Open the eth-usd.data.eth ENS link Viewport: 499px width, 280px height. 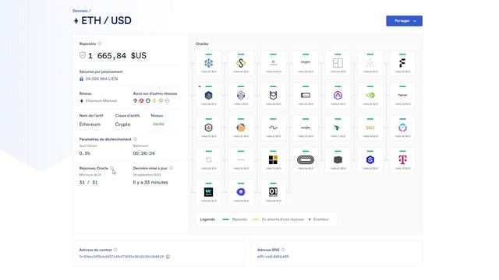(x=273, y=256)
